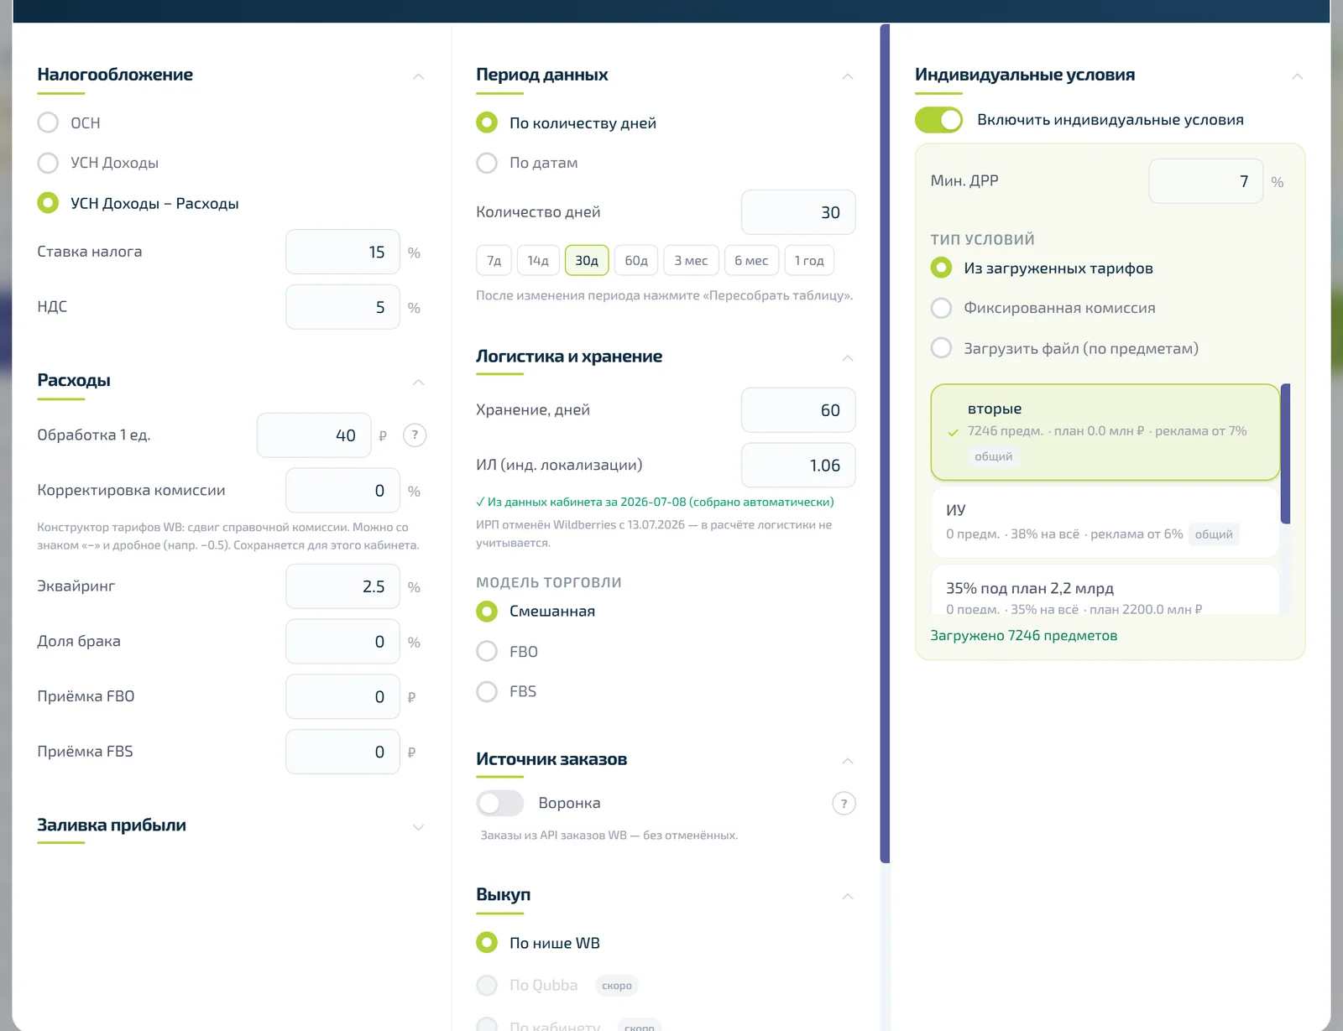Edit the Корректировка комиссии field
This screenshot has height=1031, width=1343.
click(342, 490)
